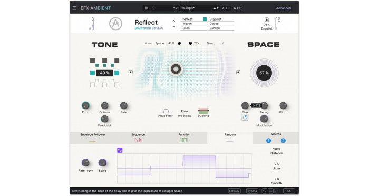This screenshot has height=196, width=369.
Task: Switch to the Random tab
Action: tap(230, 138)
